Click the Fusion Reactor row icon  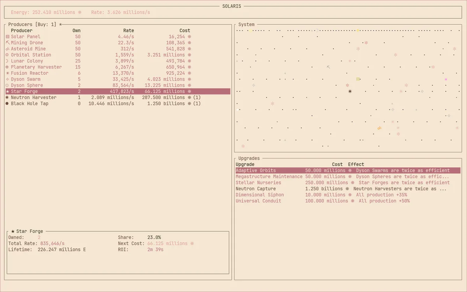coord(7,73)
